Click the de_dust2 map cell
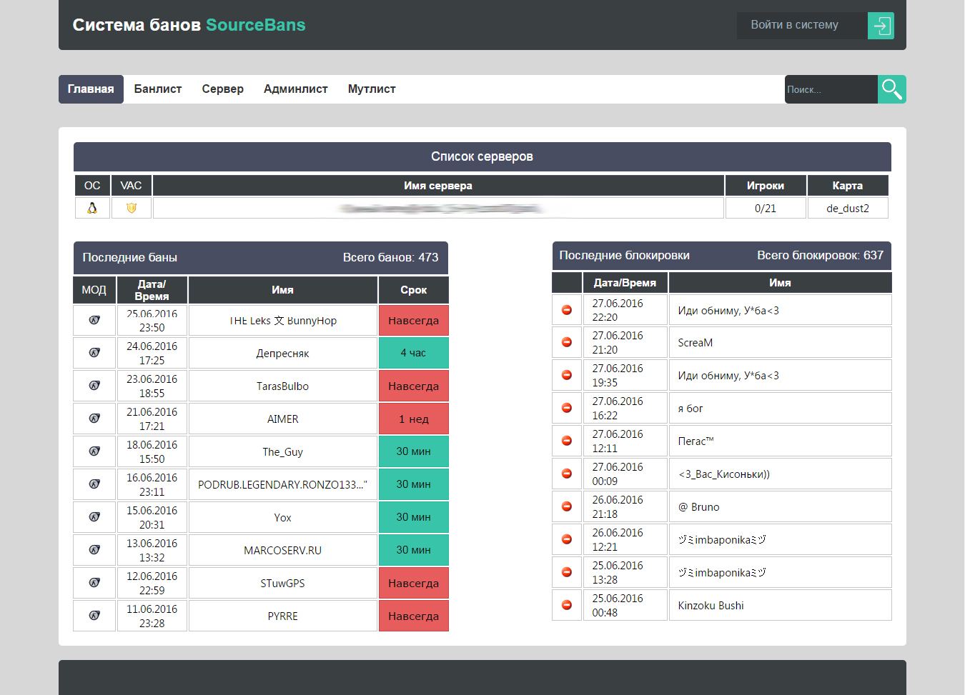965x695 pixels. click(848, 208)
